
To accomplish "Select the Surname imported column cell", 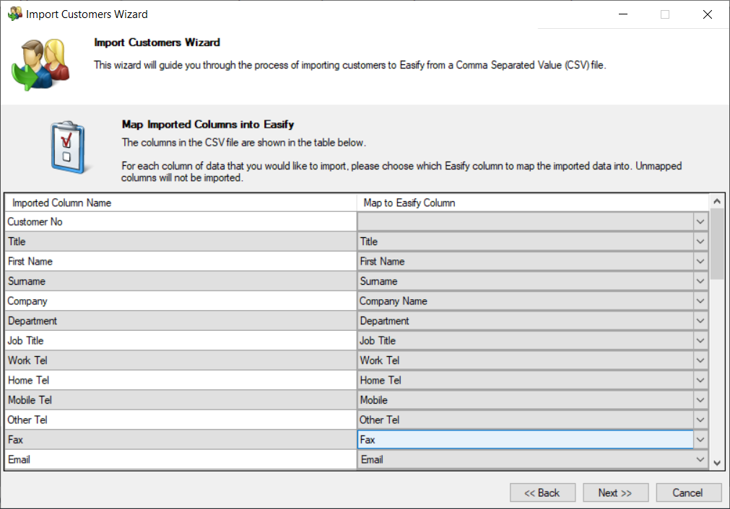I will pyautogui.click(x=181, y=281).
